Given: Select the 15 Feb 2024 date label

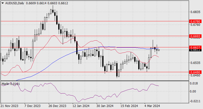Looking at the screenshot, I should coord(129,106).
